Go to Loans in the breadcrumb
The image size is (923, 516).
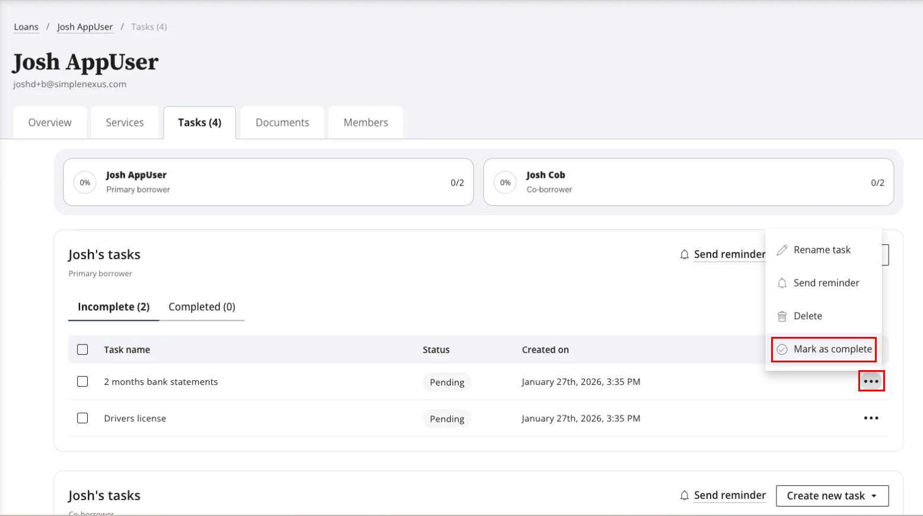tap(26, 27)
